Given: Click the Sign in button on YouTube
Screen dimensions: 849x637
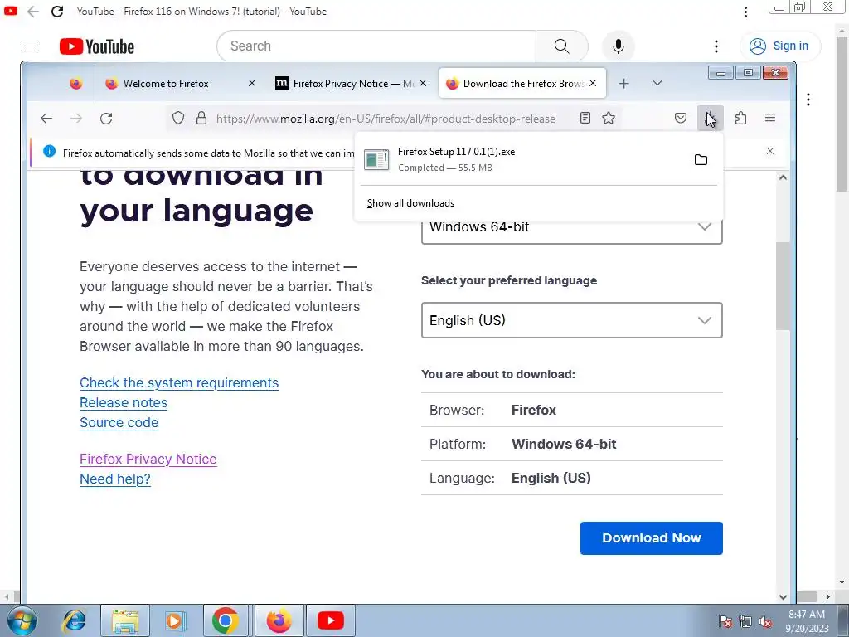Looking at the screenshot, I should tap(779, 46).
